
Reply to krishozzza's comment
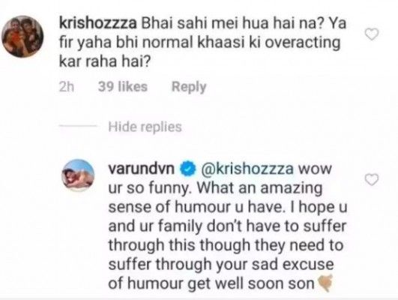pyautogui.click(x=189, y=87)
